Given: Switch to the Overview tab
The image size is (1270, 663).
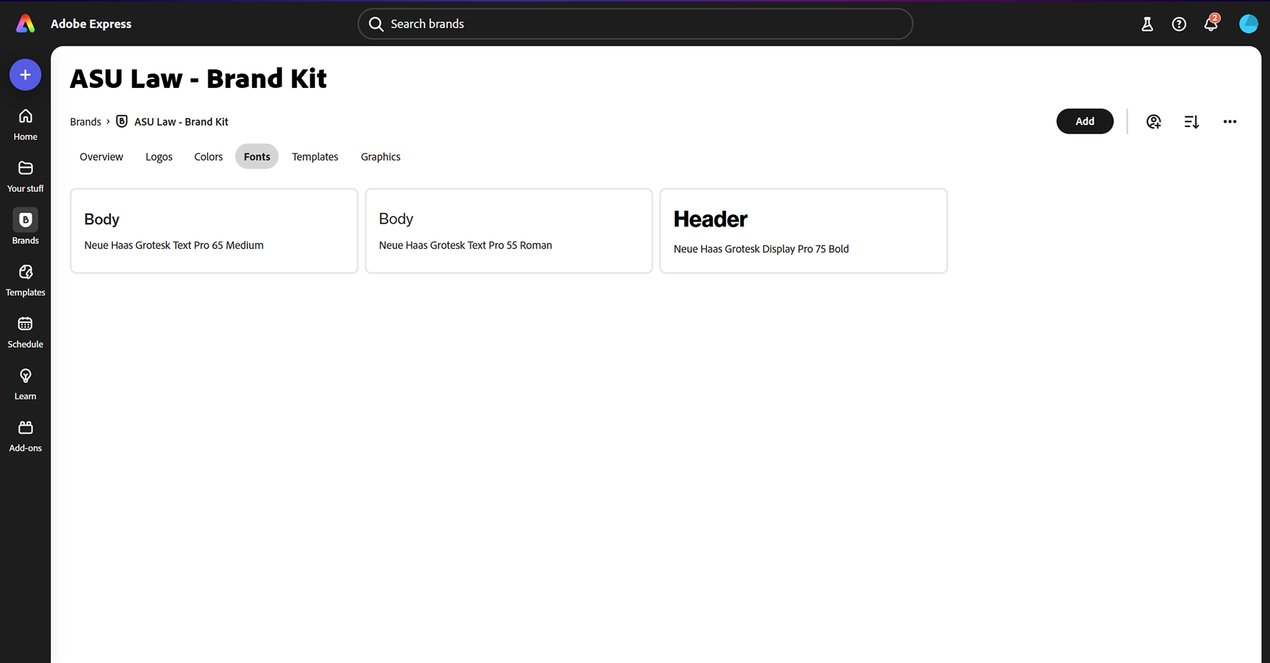Looking at the screenshot, I should [101, 157].
